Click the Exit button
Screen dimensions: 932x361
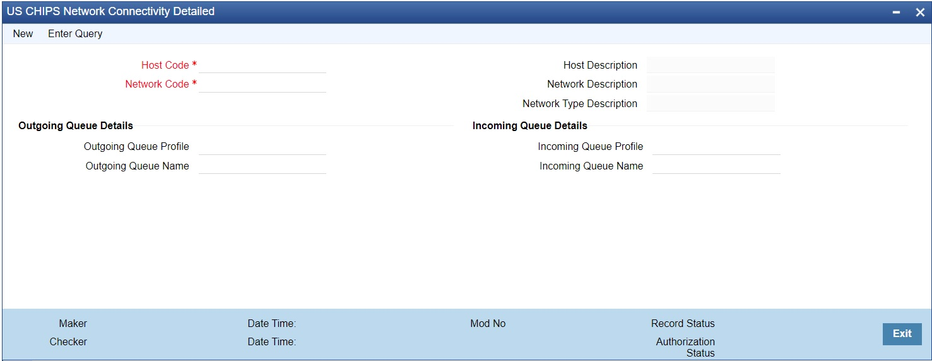pyautogui.click(x=902, y=334)
